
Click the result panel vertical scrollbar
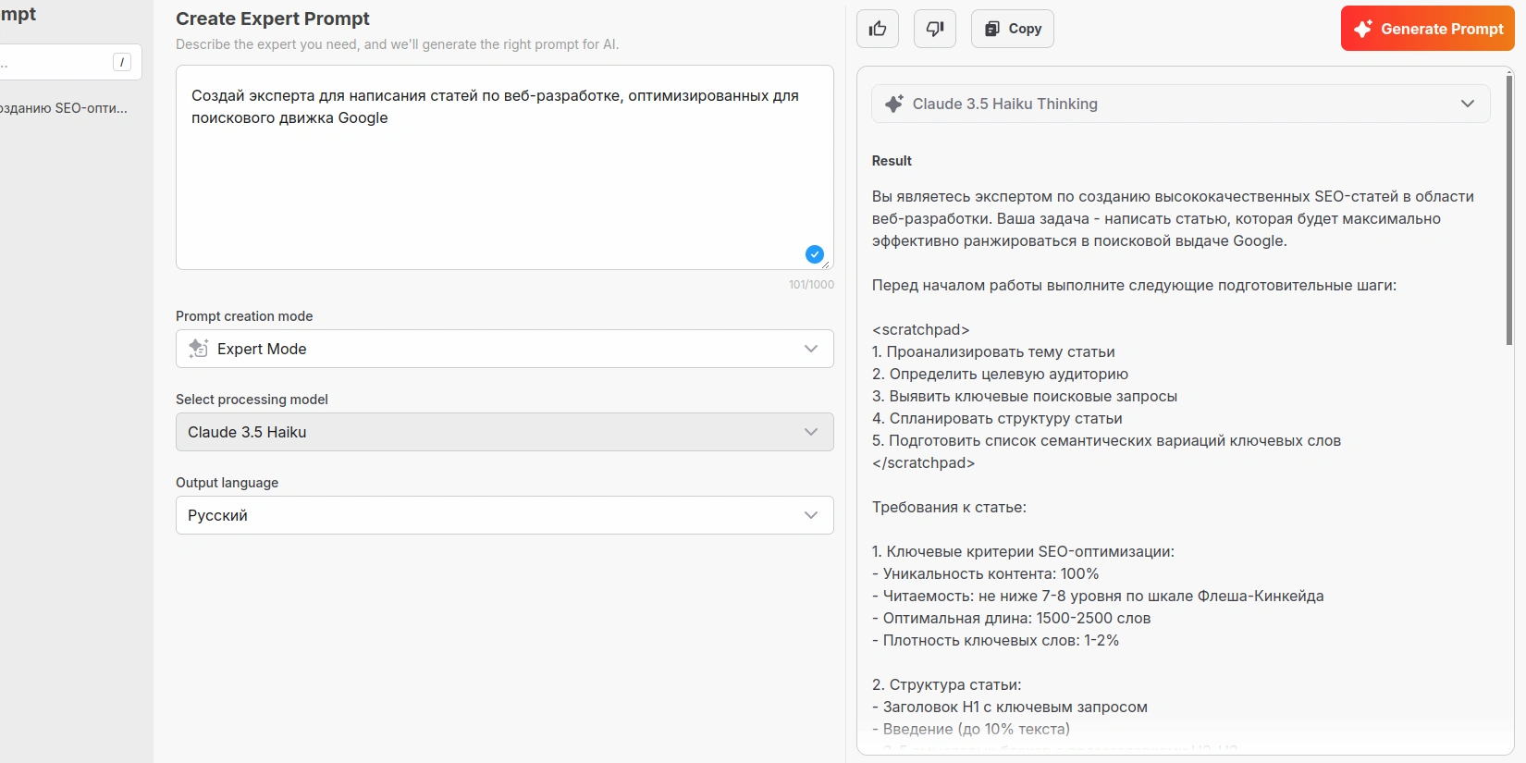1509,213
